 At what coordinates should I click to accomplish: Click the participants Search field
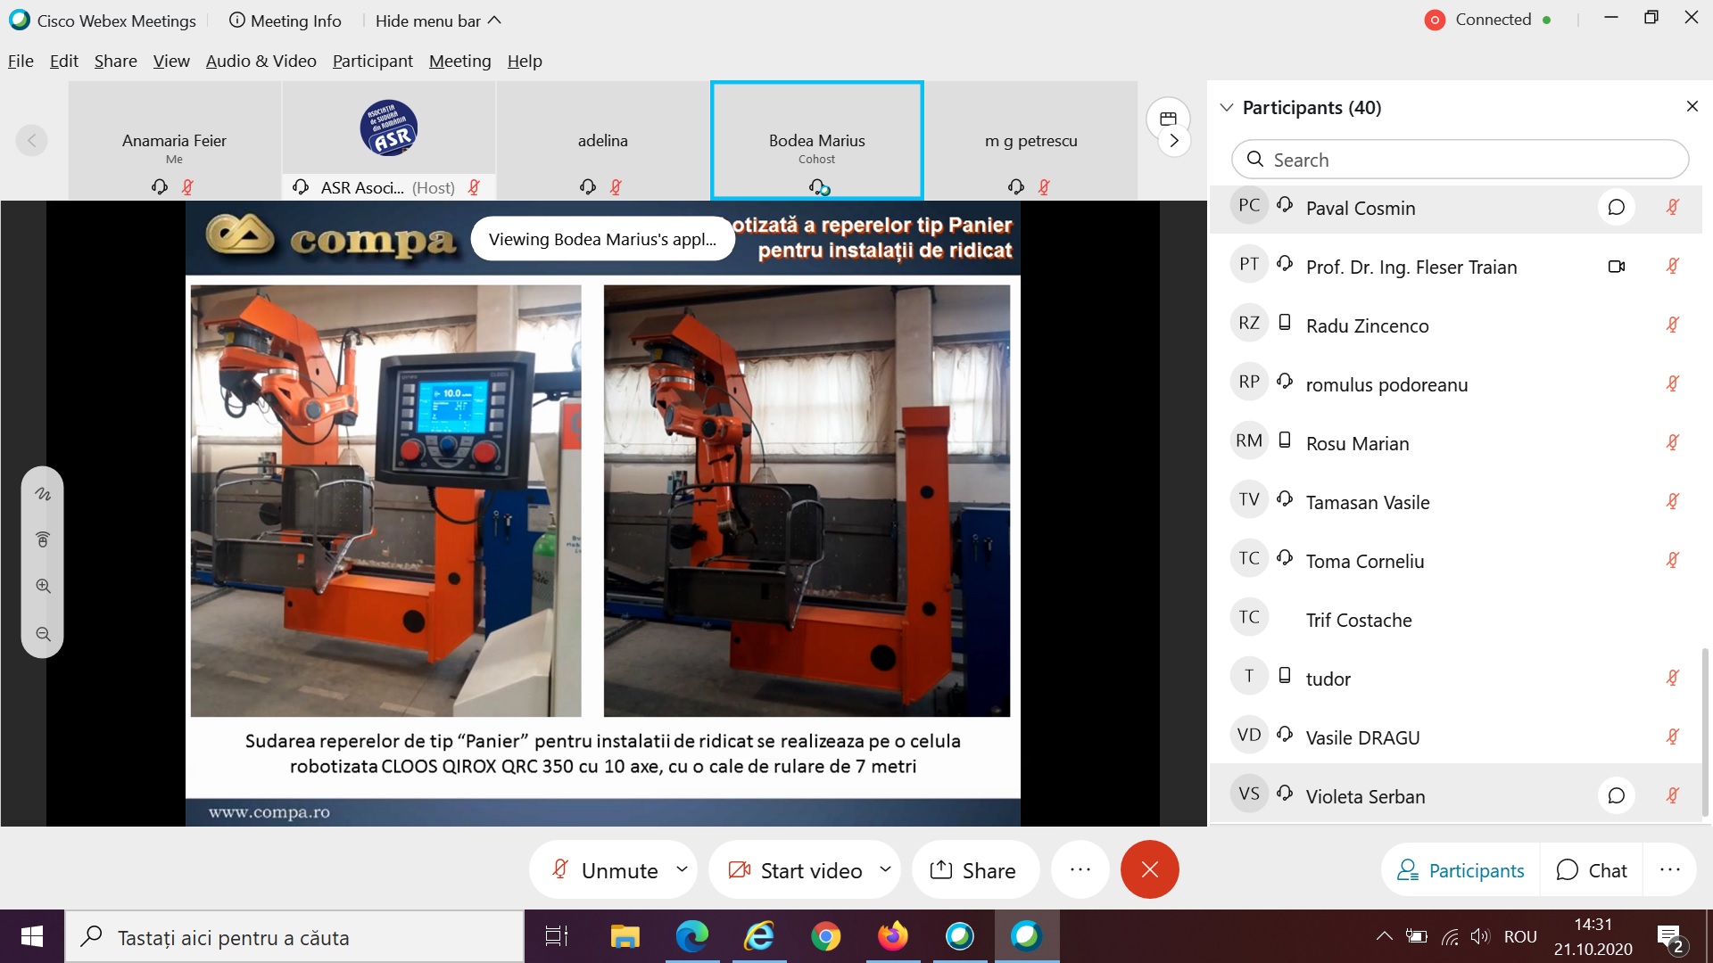pos(1460,160)
